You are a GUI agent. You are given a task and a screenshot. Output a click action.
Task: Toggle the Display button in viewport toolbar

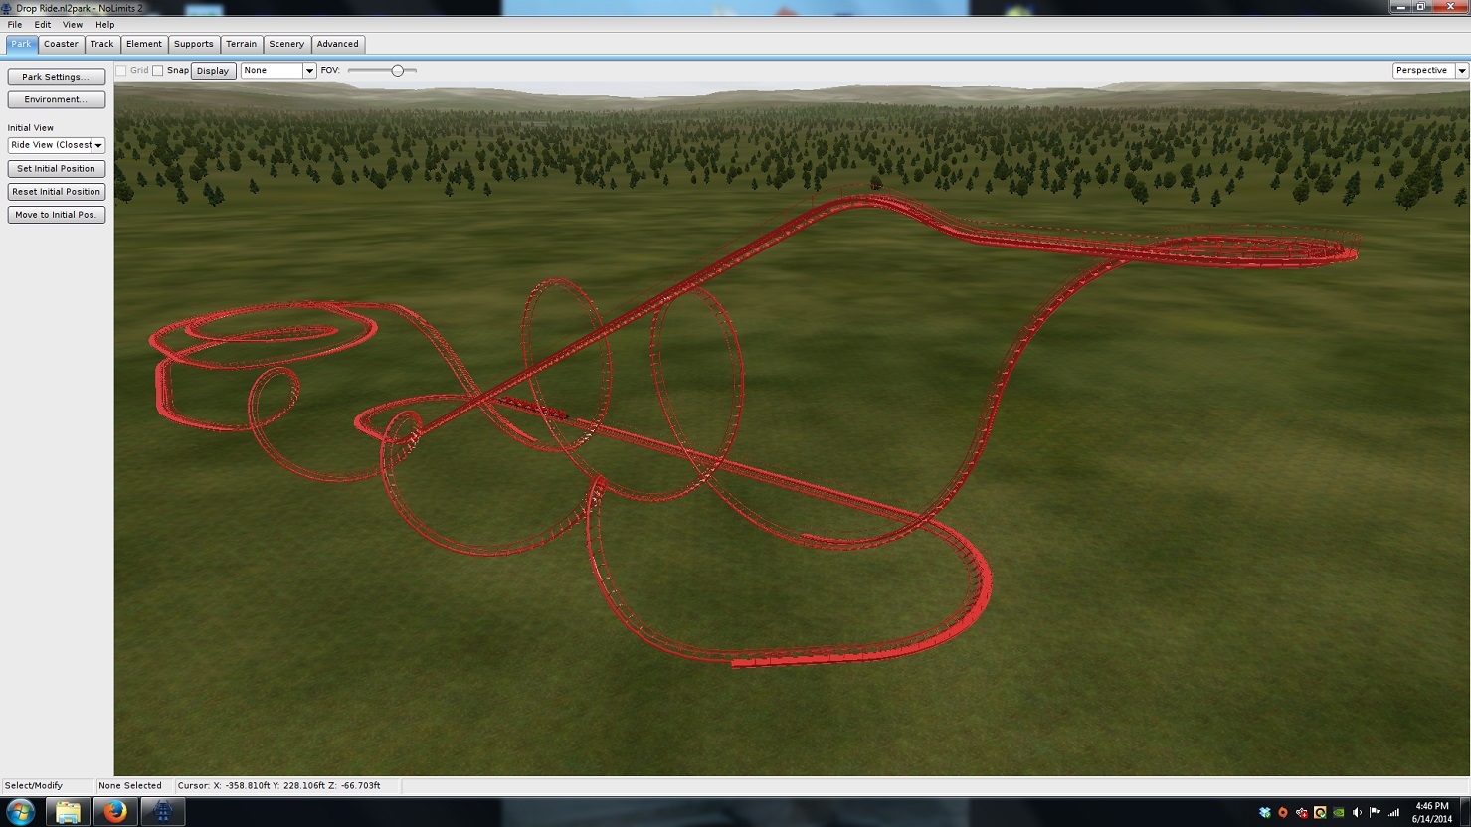click(x=213, y=71)
